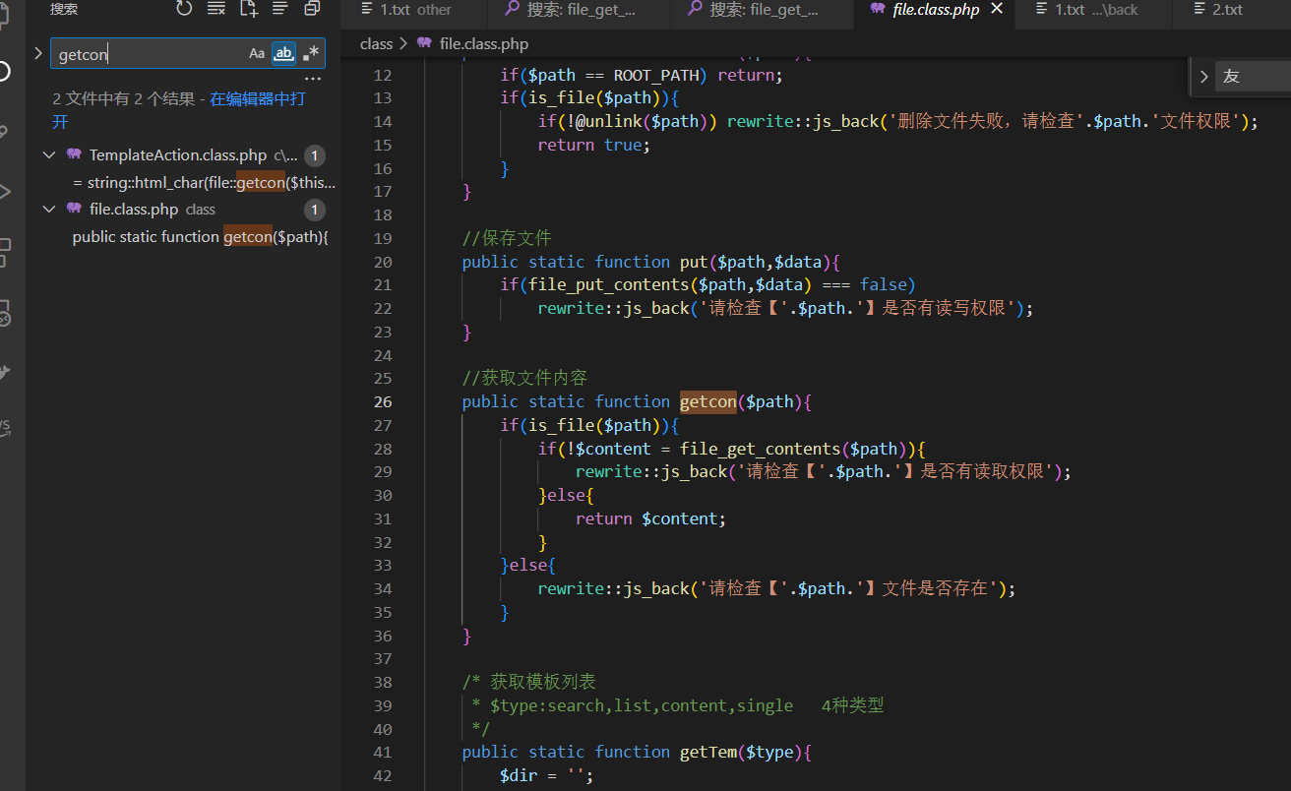Click the '/* 获取模板列表' comment on line 38
The width and height of the screenshot is (1291, 791).
pos(529,682)
